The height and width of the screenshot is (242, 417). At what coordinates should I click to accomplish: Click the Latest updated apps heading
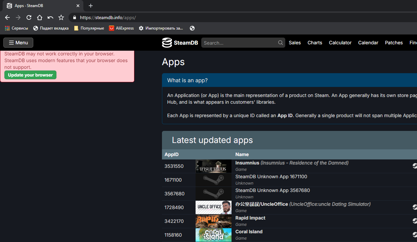(x=212, y=140)
